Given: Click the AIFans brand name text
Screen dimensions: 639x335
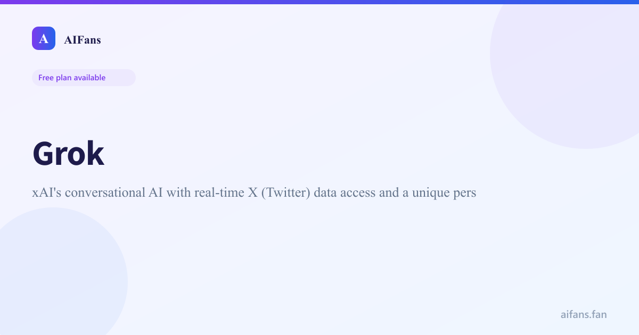Looking at the screenshot, I should click(82, 39).
